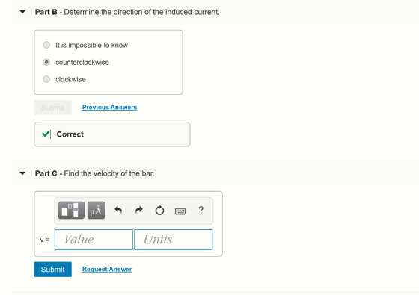419x295 pixels.
Task: Click the redo arrow icon
Action: [139, 210]
